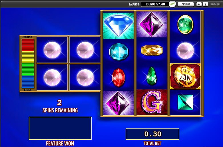Mute sound with the speaker icon

tap(199, 4)
